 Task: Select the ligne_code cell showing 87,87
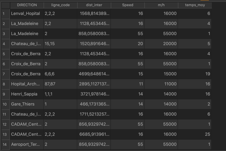point(60,84)
